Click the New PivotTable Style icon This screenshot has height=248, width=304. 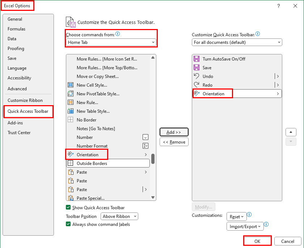(71, 94)
